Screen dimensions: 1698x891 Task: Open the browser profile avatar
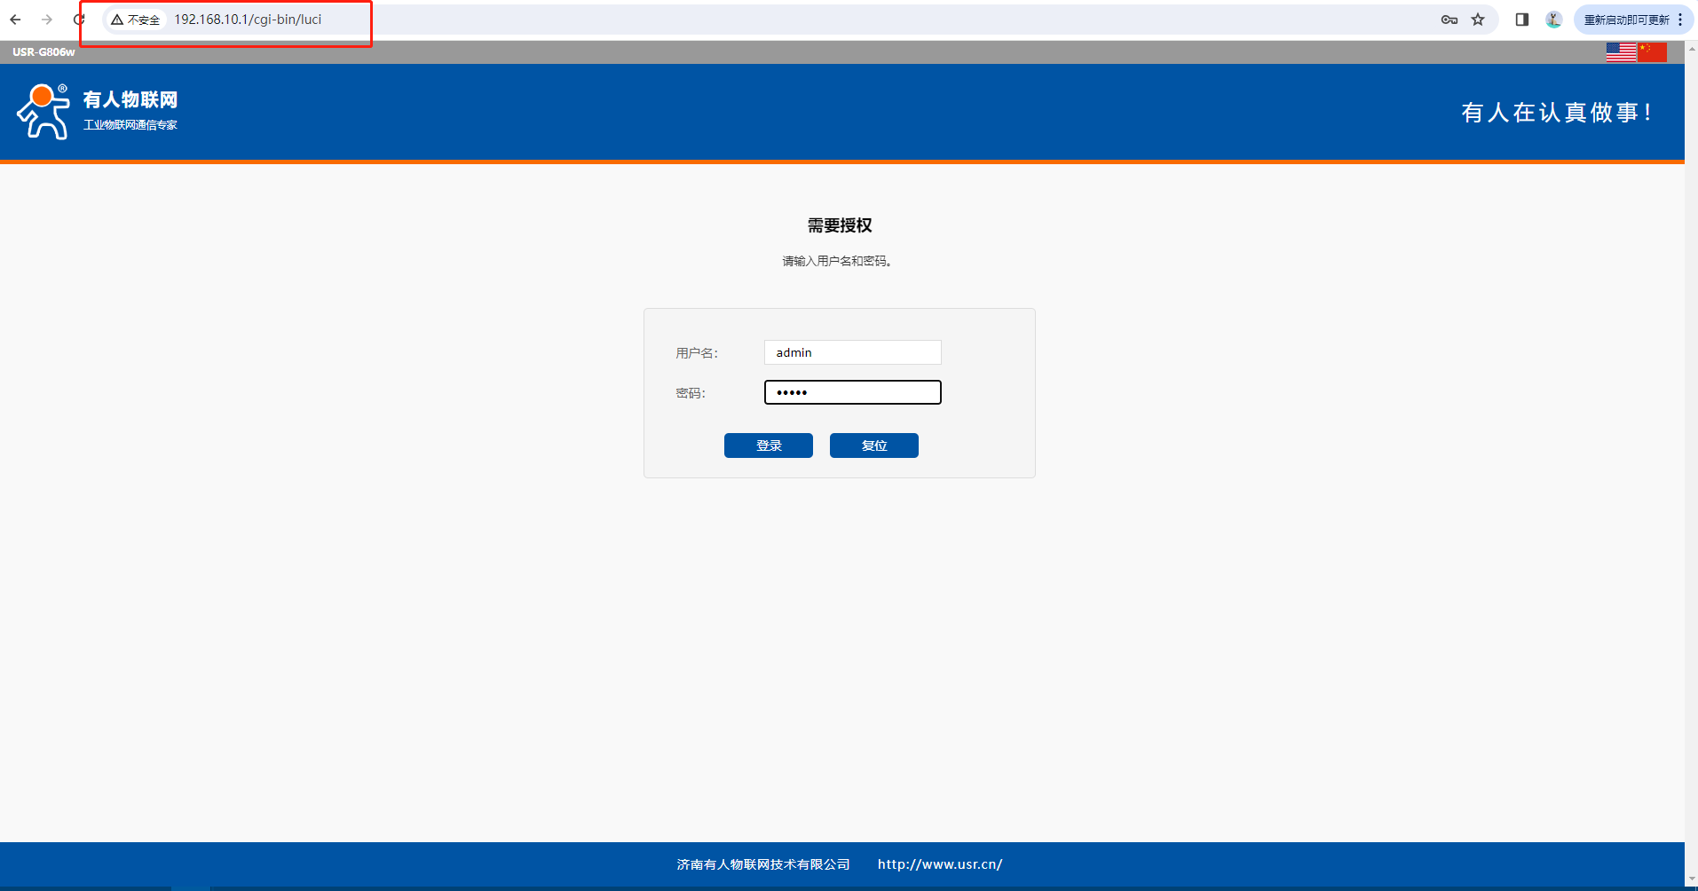[1553, 20]
